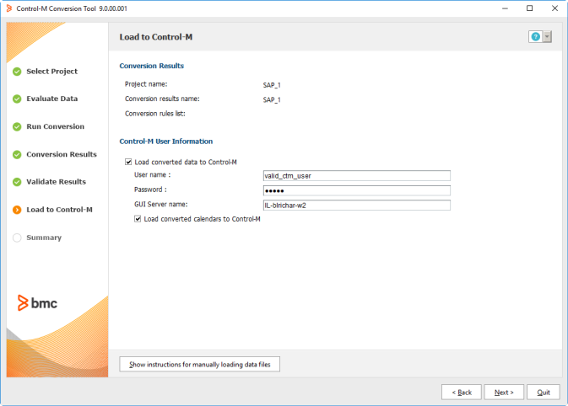Click the Conversion results name value SAP_1
The image size is (568, 406).
point(272,99)
